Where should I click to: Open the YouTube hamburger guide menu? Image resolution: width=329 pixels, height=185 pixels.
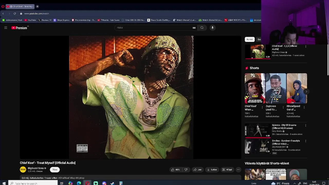pos(6,28)
